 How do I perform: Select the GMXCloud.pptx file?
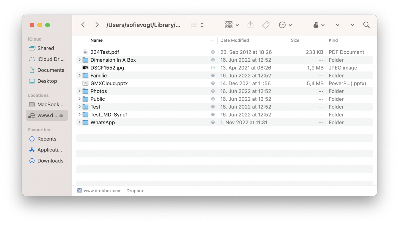[x=109, y=83]
